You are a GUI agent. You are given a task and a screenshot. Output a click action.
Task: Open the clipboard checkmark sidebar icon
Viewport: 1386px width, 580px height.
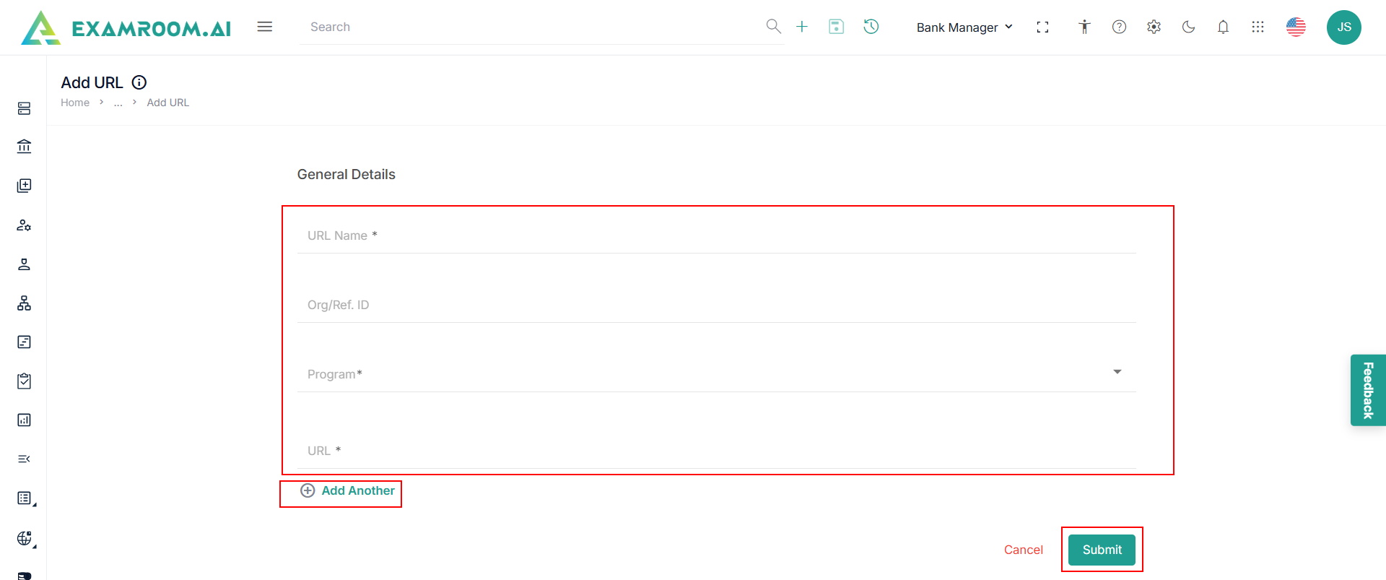click(24, 381)
